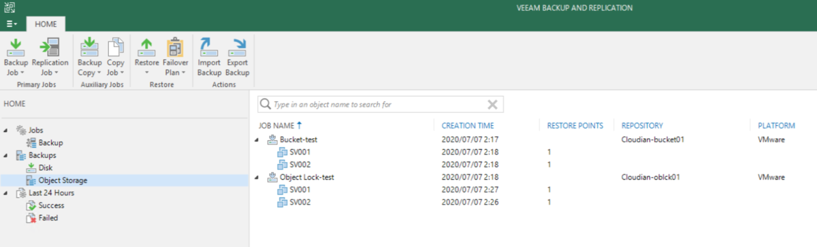Select Backups in the navigation tree
817x247 pixels.
[42, 155]
